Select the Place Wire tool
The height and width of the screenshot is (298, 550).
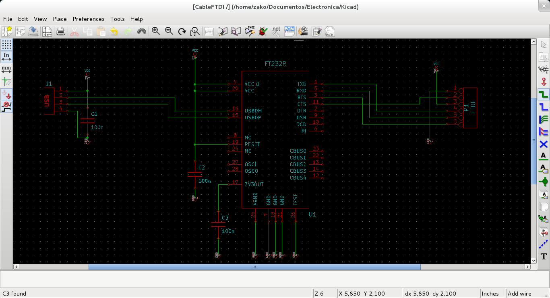(543, 95)
